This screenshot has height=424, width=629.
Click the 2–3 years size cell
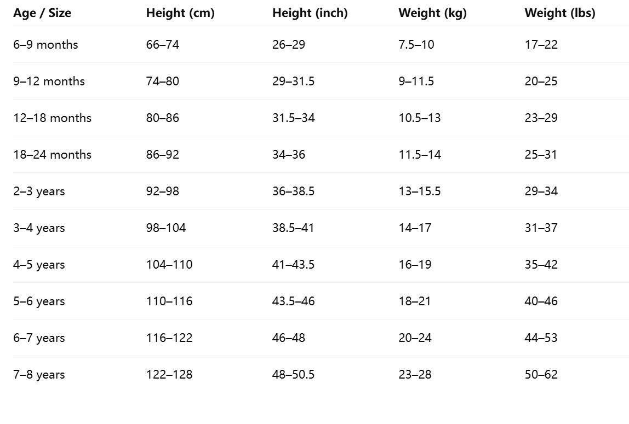coord(39,191)
